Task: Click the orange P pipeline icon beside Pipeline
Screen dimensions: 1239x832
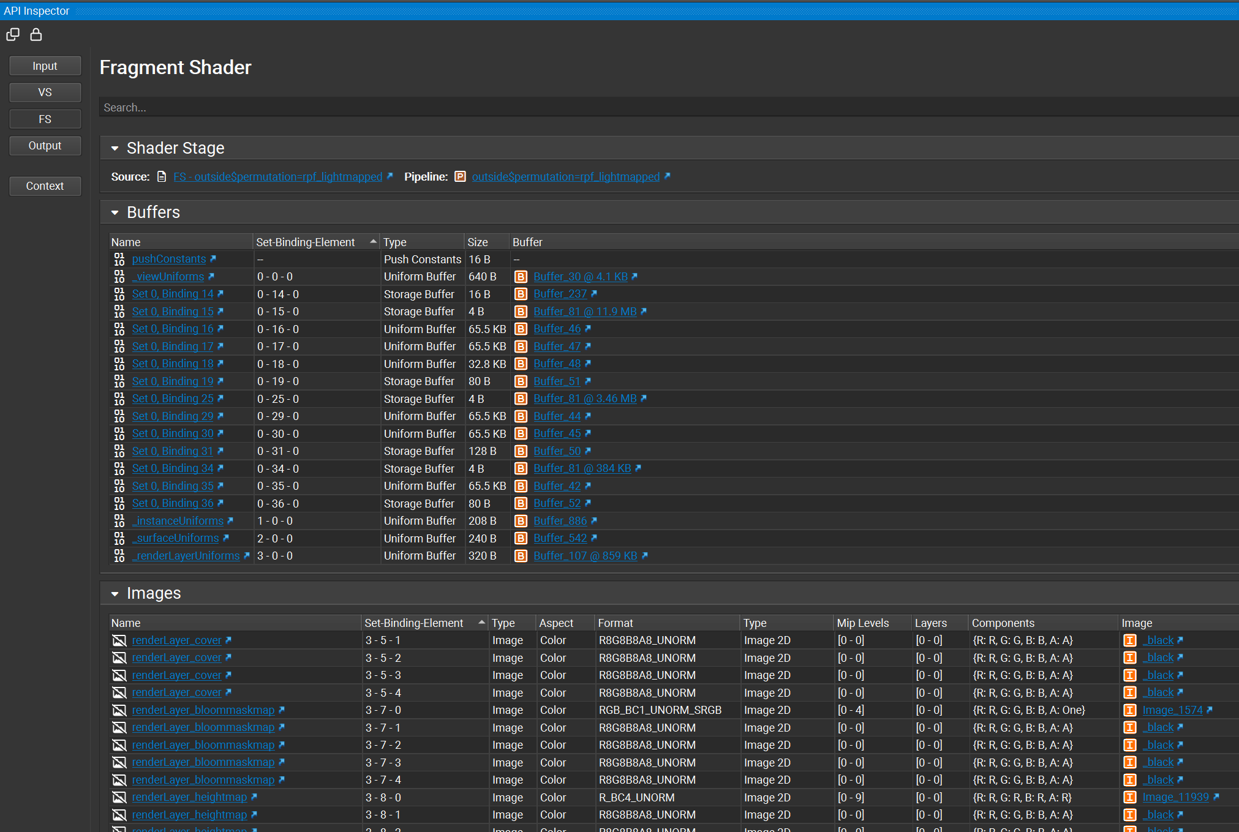Action: click(460, 176)
